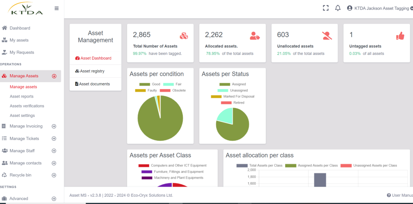
Task: Click the hamburger menu icon
Action: [x=56, y=8]
